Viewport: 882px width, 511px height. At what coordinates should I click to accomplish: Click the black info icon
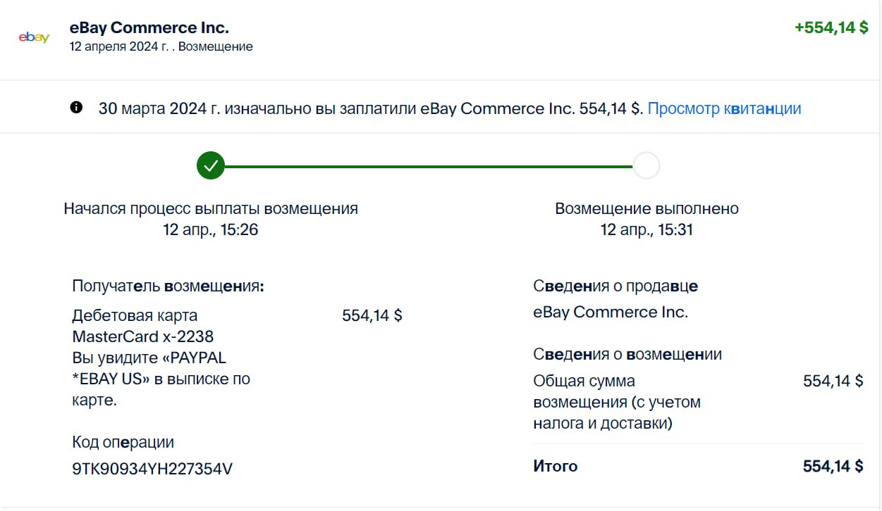coord(76,108)
